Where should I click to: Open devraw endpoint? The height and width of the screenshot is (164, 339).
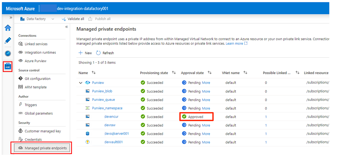[x=110, y=125]
